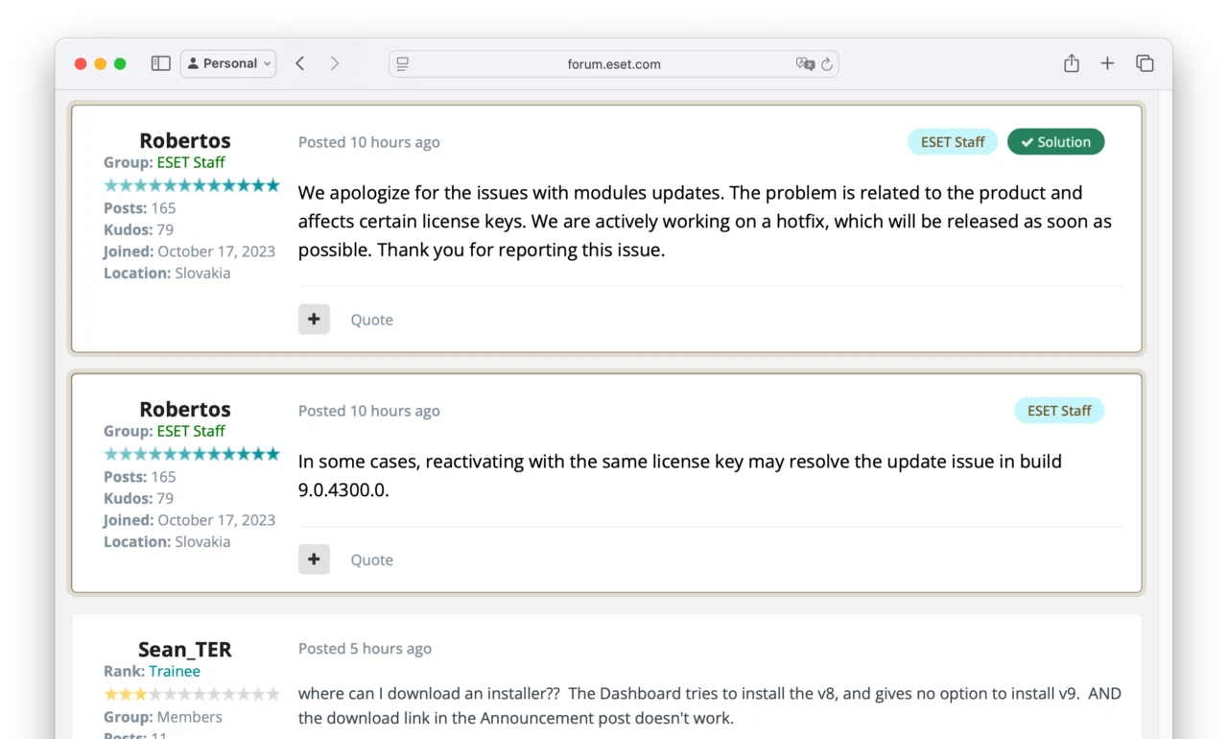The height and width of the screenshot is (739, 1228).
Task: Go back to previous page
Action: (x=300, y=63)
